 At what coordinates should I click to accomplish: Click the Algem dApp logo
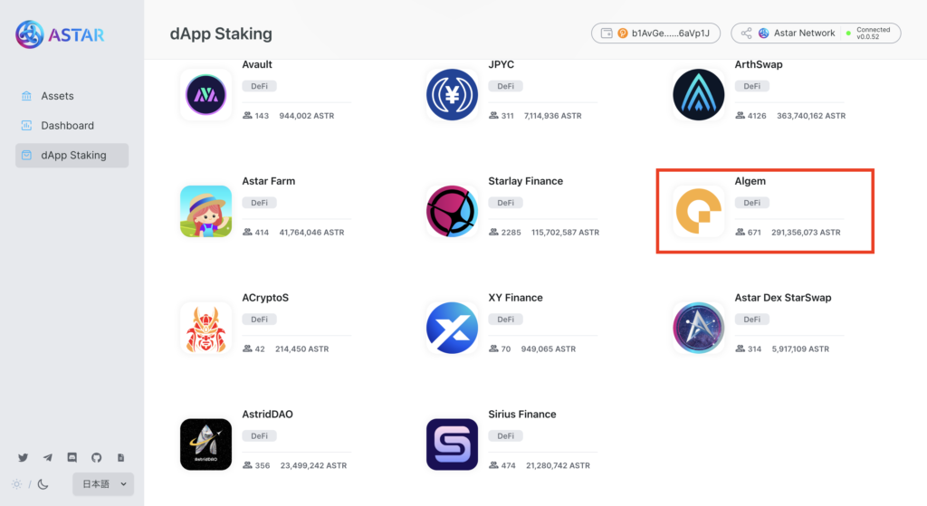tap(698, 212)
